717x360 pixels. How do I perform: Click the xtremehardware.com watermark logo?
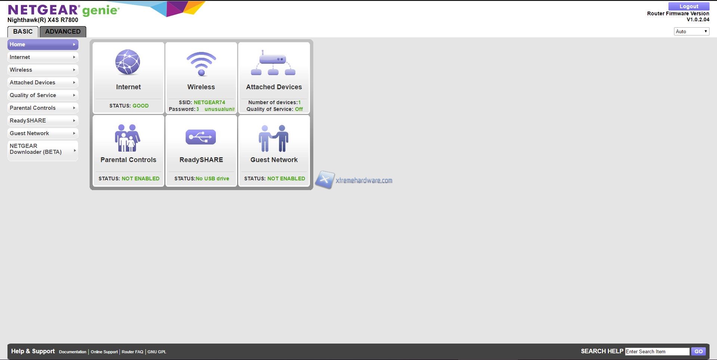coord(354,180)
